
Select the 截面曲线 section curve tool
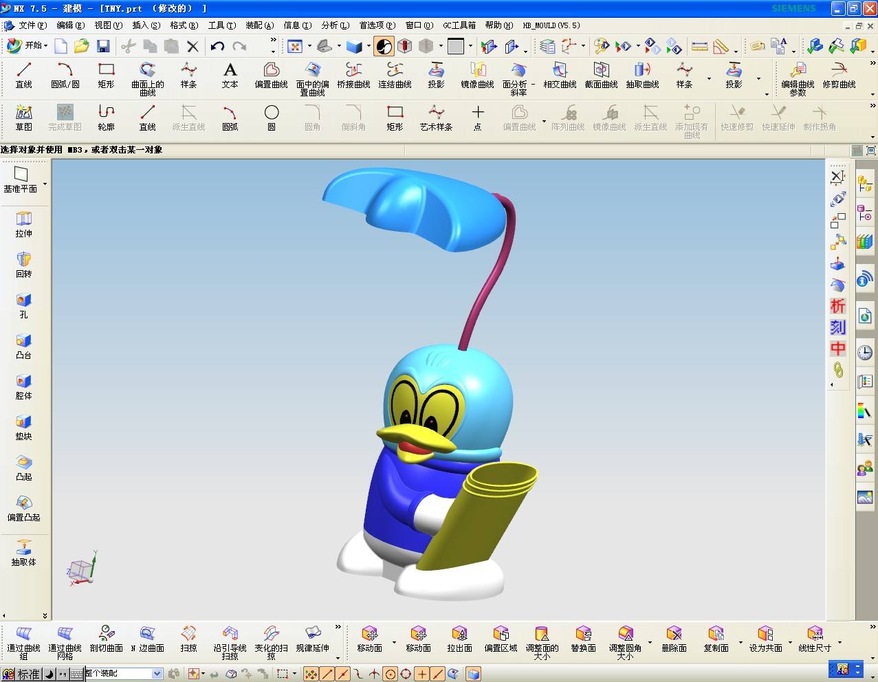[601, 75]
